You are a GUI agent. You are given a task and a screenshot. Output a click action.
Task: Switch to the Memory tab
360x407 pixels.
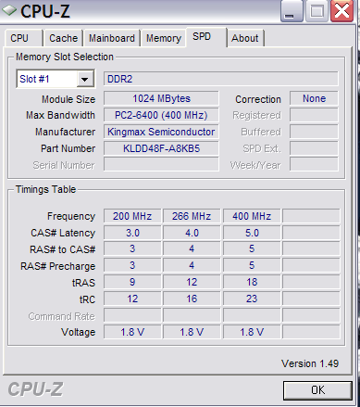point(164,38)
